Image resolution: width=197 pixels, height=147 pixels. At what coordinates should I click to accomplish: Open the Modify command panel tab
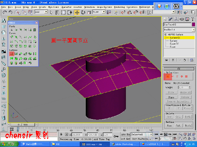(x=170, y=19)
